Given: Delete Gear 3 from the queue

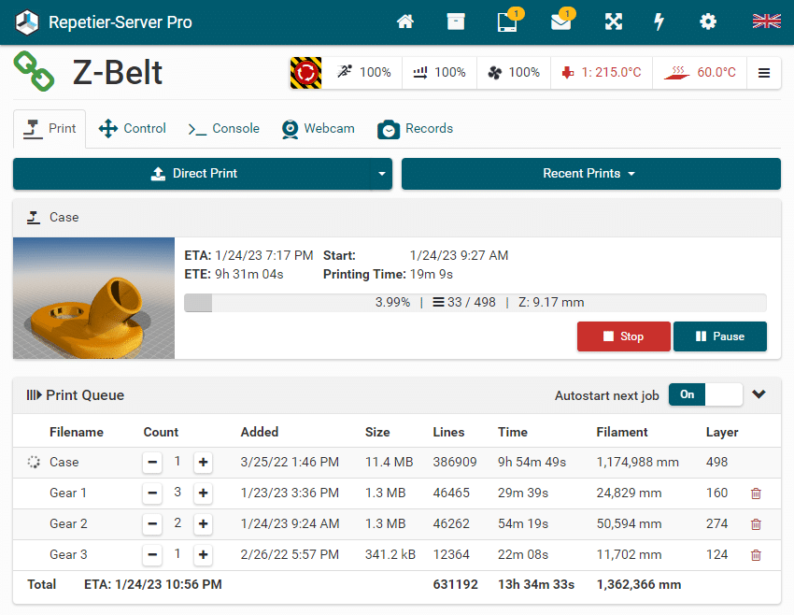Looking at the screenshot, I should click(x=756, y=555).
